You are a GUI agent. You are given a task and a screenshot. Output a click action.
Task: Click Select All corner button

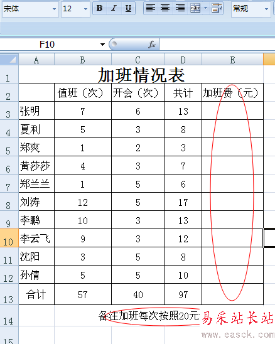9,60
